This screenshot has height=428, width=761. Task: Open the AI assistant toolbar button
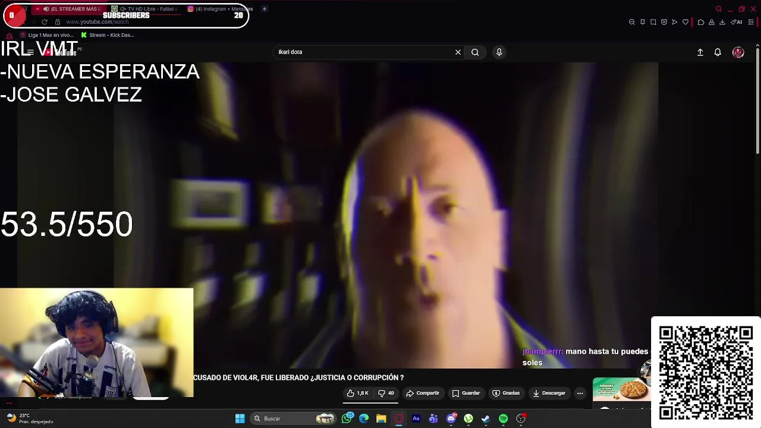[x=736, y=22]
